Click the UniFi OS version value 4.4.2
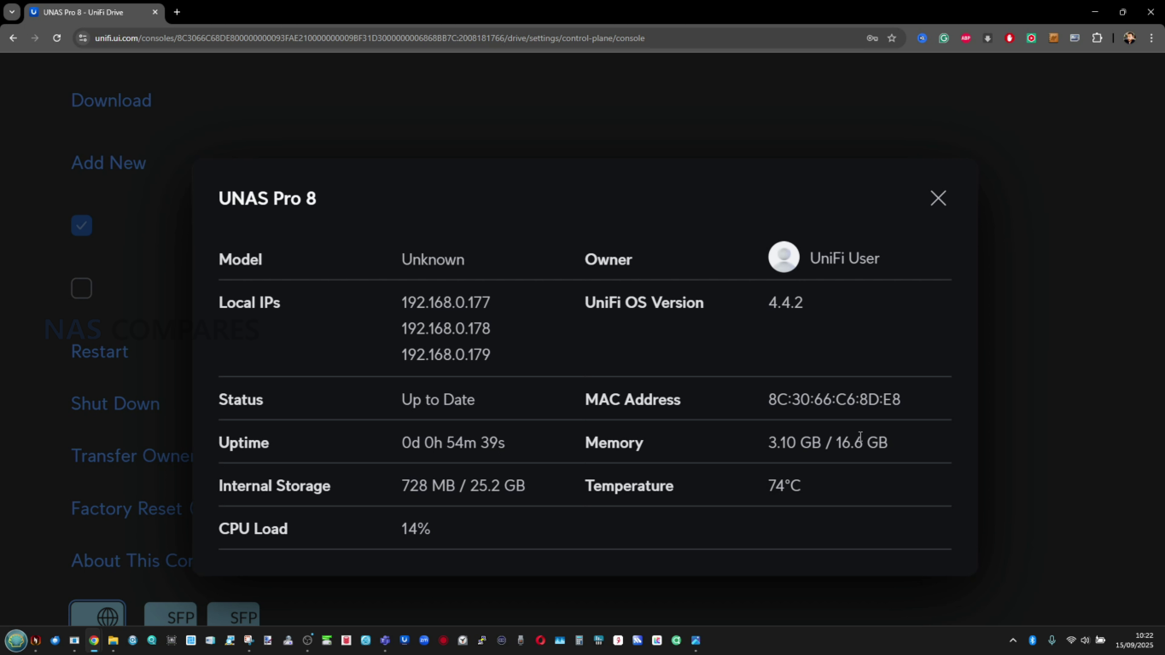 (x=785, y=303)
